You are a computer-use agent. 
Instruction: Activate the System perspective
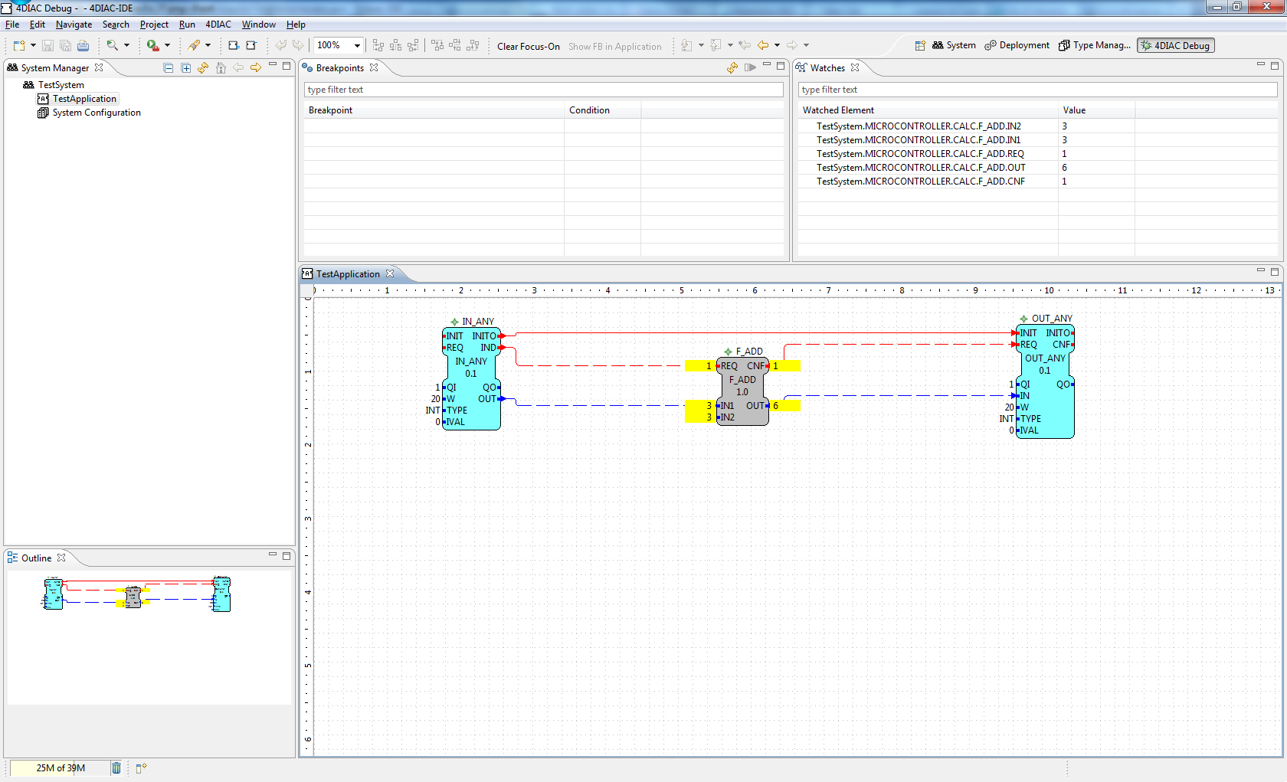pos(954,45)
